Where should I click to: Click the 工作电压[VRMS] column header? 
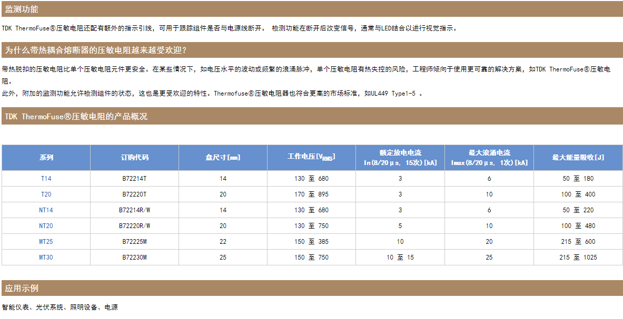coord(312,158)
